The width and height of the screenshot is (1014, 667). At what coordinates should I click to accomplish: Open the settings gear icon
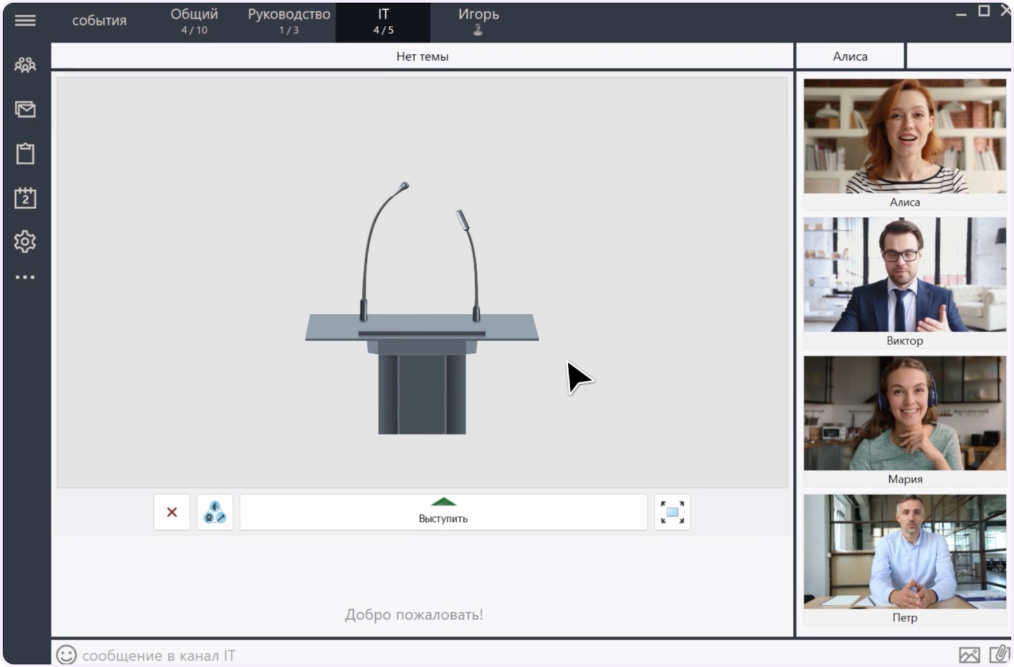click(x=25, y=242)
